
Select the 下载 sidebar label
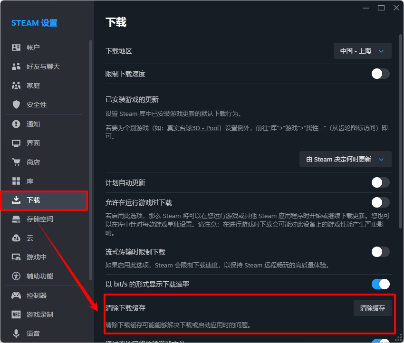(x=33, y=200)
